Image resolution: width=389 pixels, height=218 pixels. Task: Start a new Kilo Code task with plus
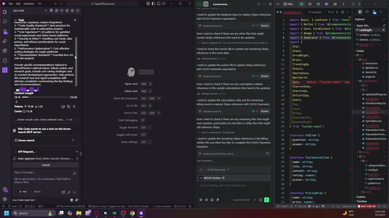click(46, 11)
